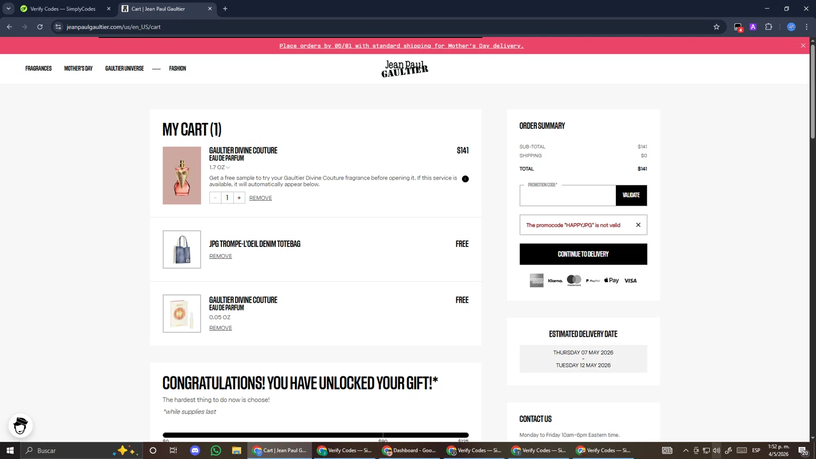Open the chat assistant avatar icon
816x459 pixels.
click(21, 426)
